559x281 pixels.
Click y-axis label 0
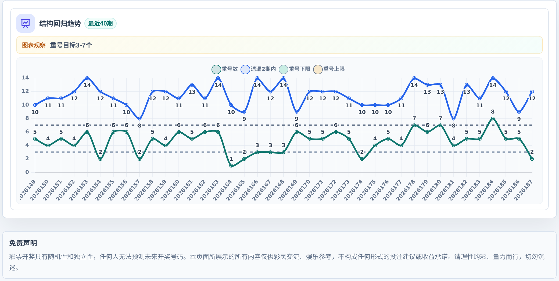tap(27, 172)
